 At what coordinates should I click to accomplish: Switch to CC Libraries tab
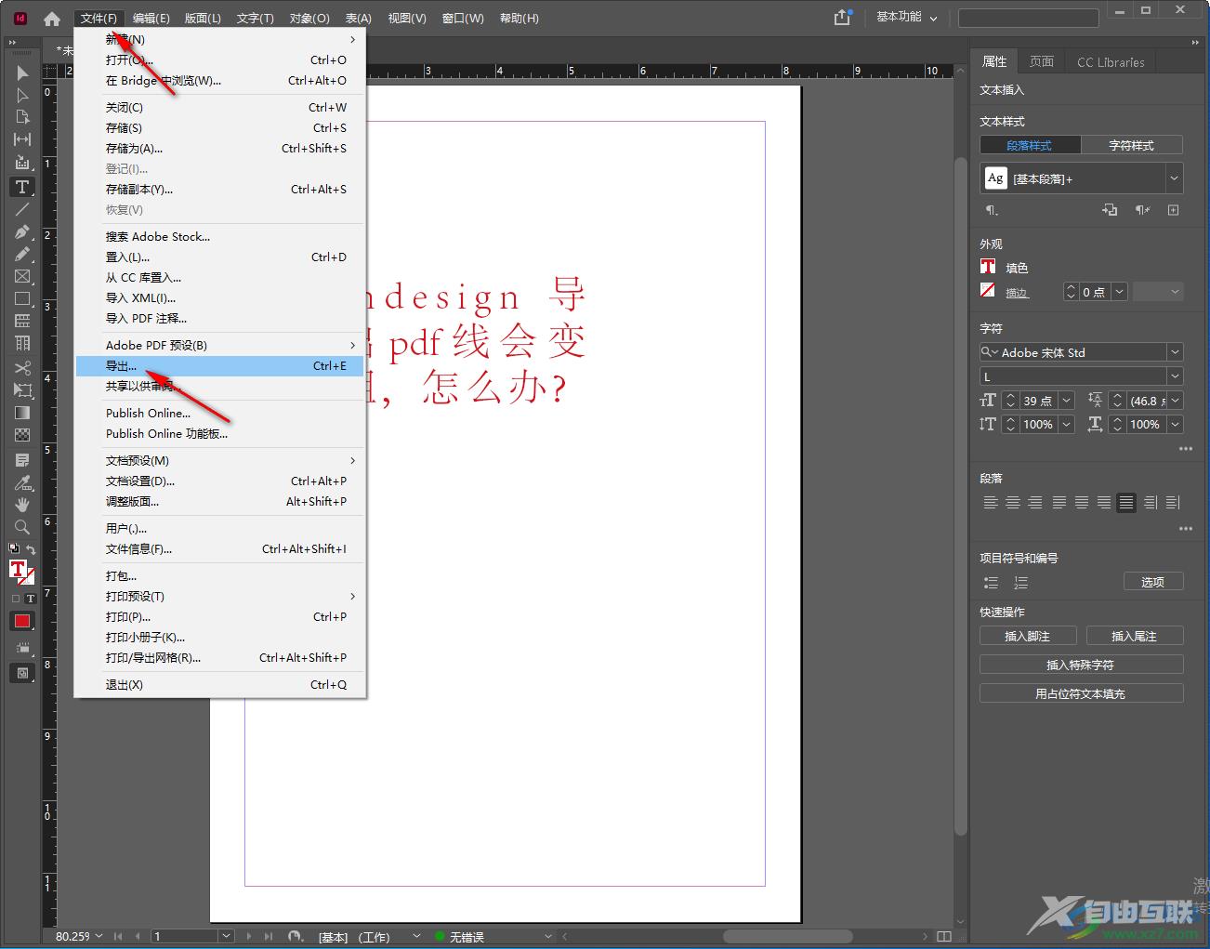1111,62
